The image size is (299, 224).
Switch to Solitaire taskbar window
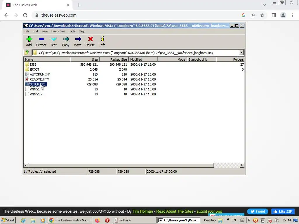pyautogui.click(x=135, y=220)
